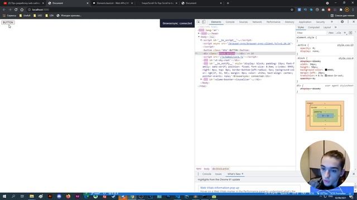Toggle the :hov element state button
The image size is (357, 200).
[331, 33]
